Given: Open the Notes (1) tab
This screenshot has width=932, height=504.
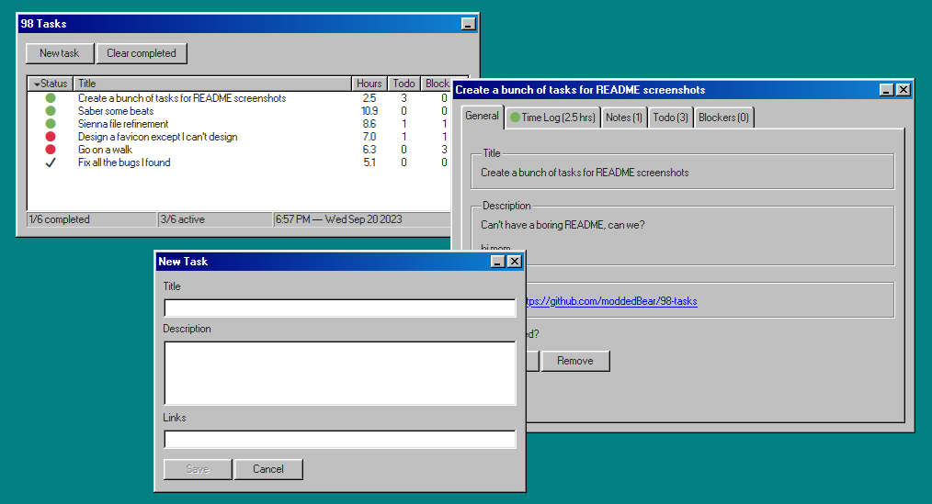Looking at the screenshot, I should coord(624,118).
